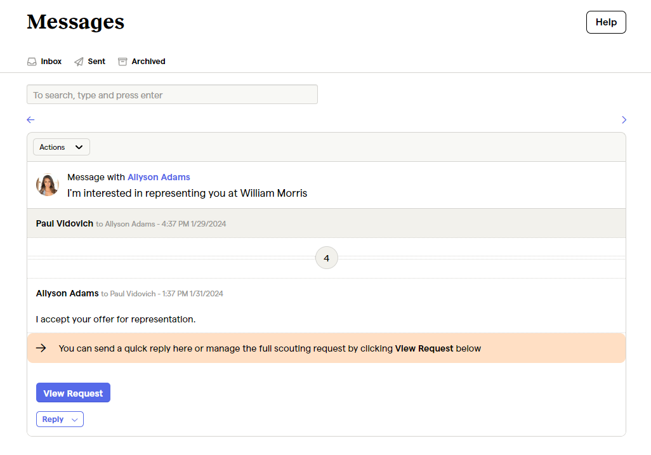Image resolution: width=651 pixels, height=455 pixels.
Task: Click Allyson Adams sender name in reply
Action: (67, 293)
